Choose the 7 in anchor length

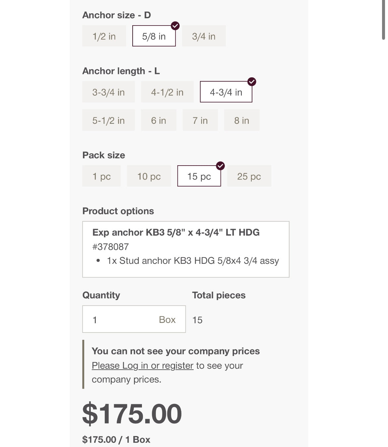pos(200,120)
